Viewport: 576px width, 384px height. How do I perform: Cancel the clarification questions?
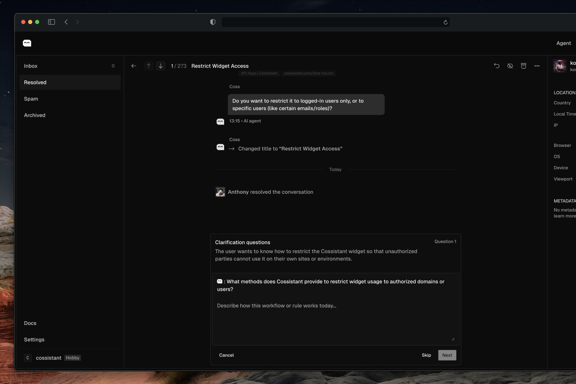click(x=226, y=355)
